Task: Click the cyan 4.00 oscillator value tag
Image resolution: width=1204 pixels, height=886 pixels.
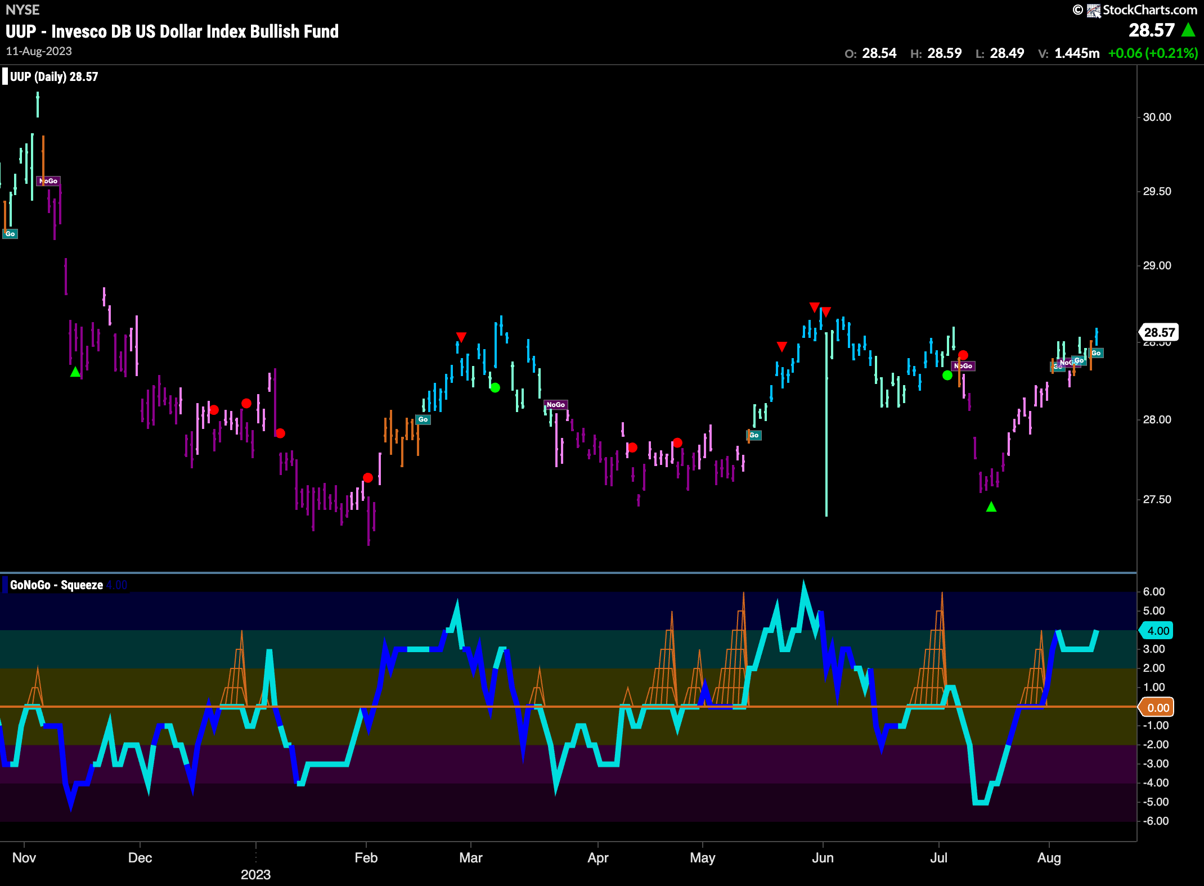Action: point(1157,631)
